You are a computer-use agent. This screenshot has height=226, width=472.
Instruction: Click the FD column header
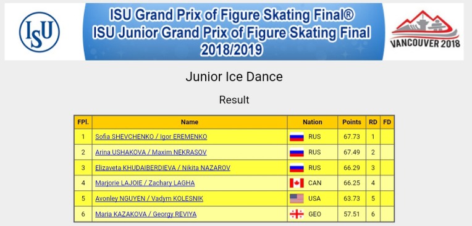coord(387,122)
